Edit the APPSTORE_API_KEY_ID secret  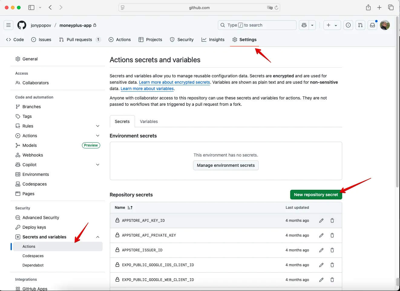pyautogui.click(x=321, y=221)
